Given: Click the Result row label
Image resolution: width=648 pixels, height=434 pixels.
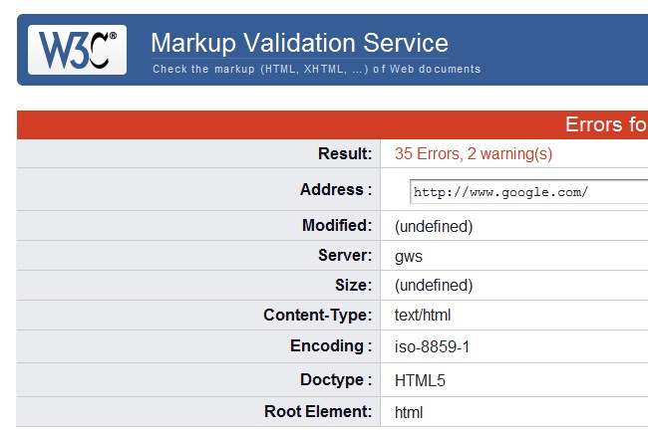Looking at the screenshot, I should (x=345, y=154).
